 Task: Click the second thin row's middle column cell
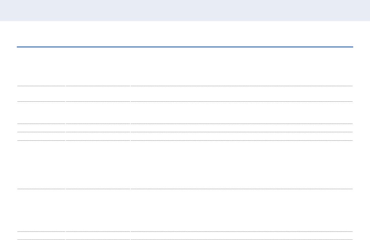(x=98, y=136)
